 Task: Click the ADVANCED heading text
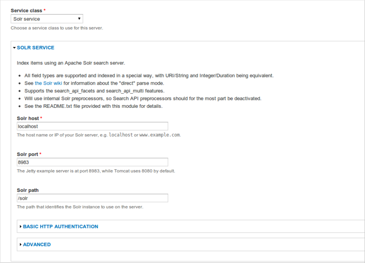coord(36,245)
